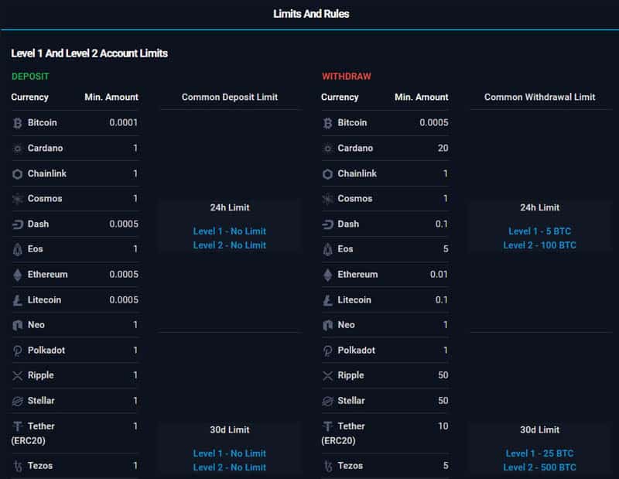Click 'Level 2 - No Limit' 30d deposit text
This screenshot has height=479, width=619.
click(229, 467)
